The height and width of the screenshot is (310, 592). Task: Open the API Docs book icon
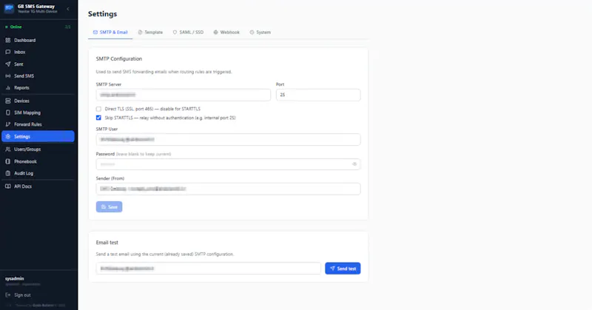pos(8,186)
